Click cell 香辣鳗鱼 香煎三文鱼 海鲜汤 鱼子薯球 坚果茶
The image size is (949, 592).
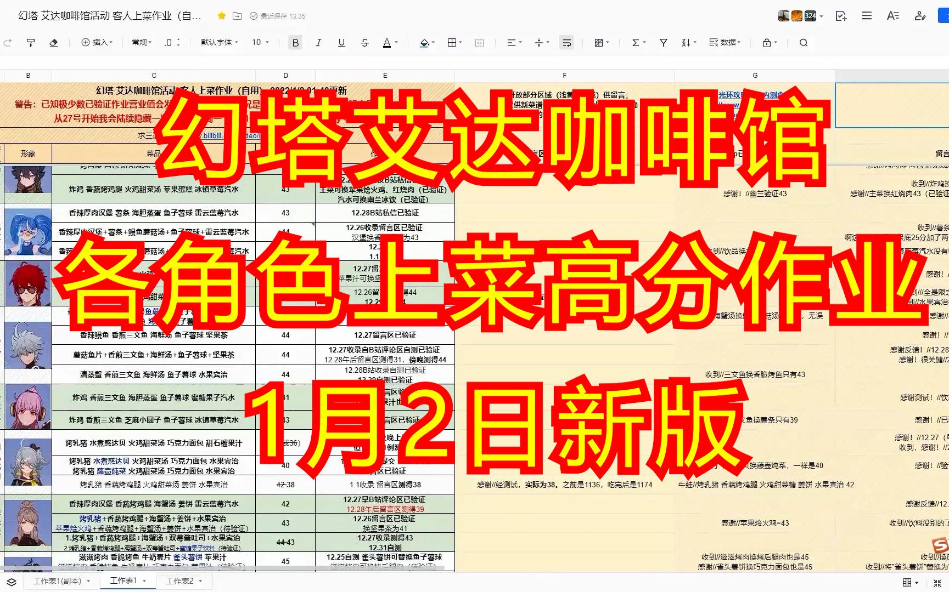click(x=154, y=335)
